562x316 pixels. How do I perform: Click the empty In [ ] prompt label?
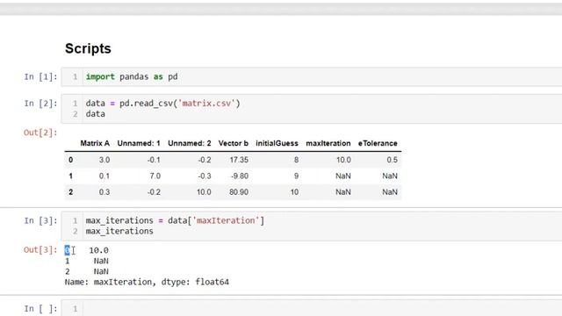[x=40, y=308]
